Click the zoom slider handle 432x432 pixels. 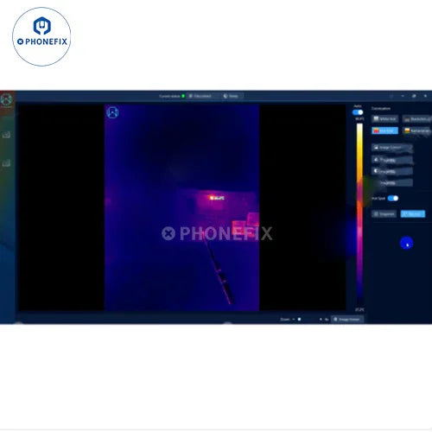click(x=299, y=319)
